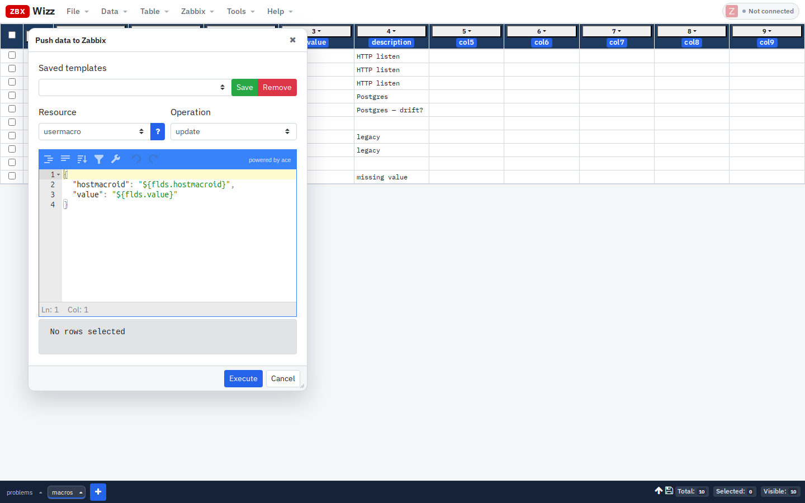
Task: Click the Not connected status button
Action: coord(761,11)
